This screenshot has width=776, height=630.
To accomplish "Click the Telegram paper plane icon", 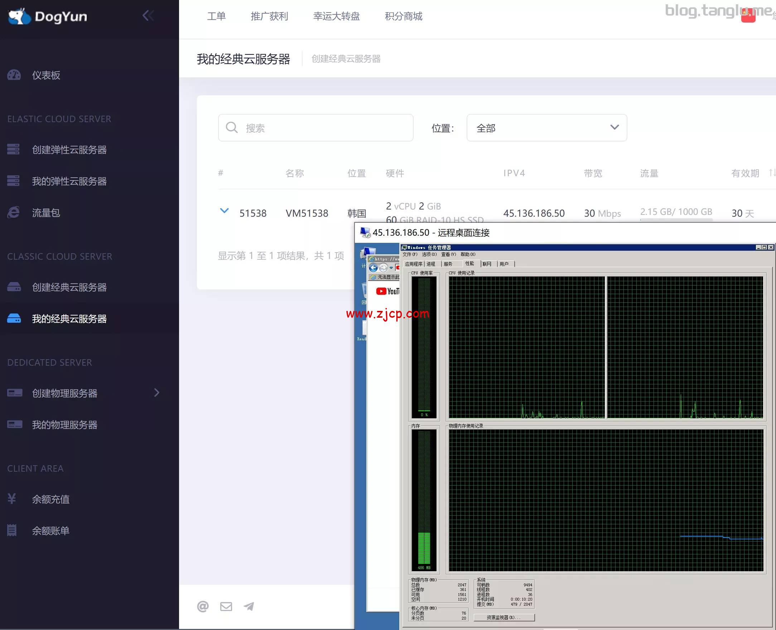I will point(249,606).
